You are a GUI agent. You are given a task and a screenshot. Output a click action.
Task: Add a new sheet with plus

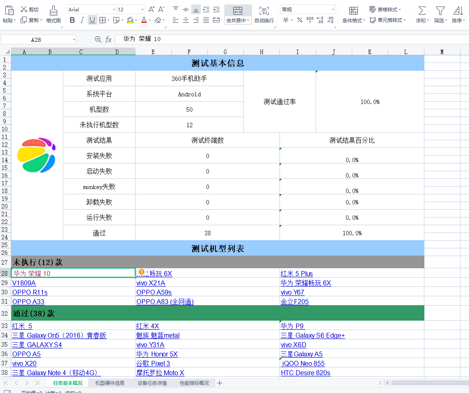click(x=219, y=383)
